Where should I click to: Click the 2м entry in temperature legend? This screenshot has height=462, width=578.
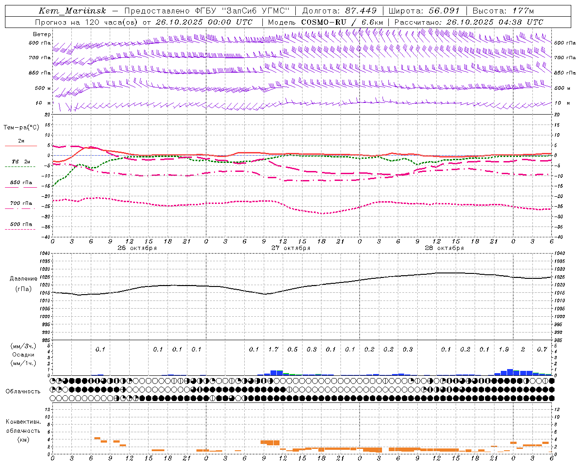[21, 141]
